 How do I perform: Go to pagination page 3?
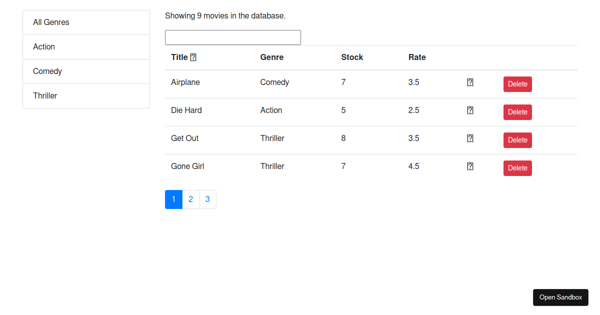click(207, 199)
